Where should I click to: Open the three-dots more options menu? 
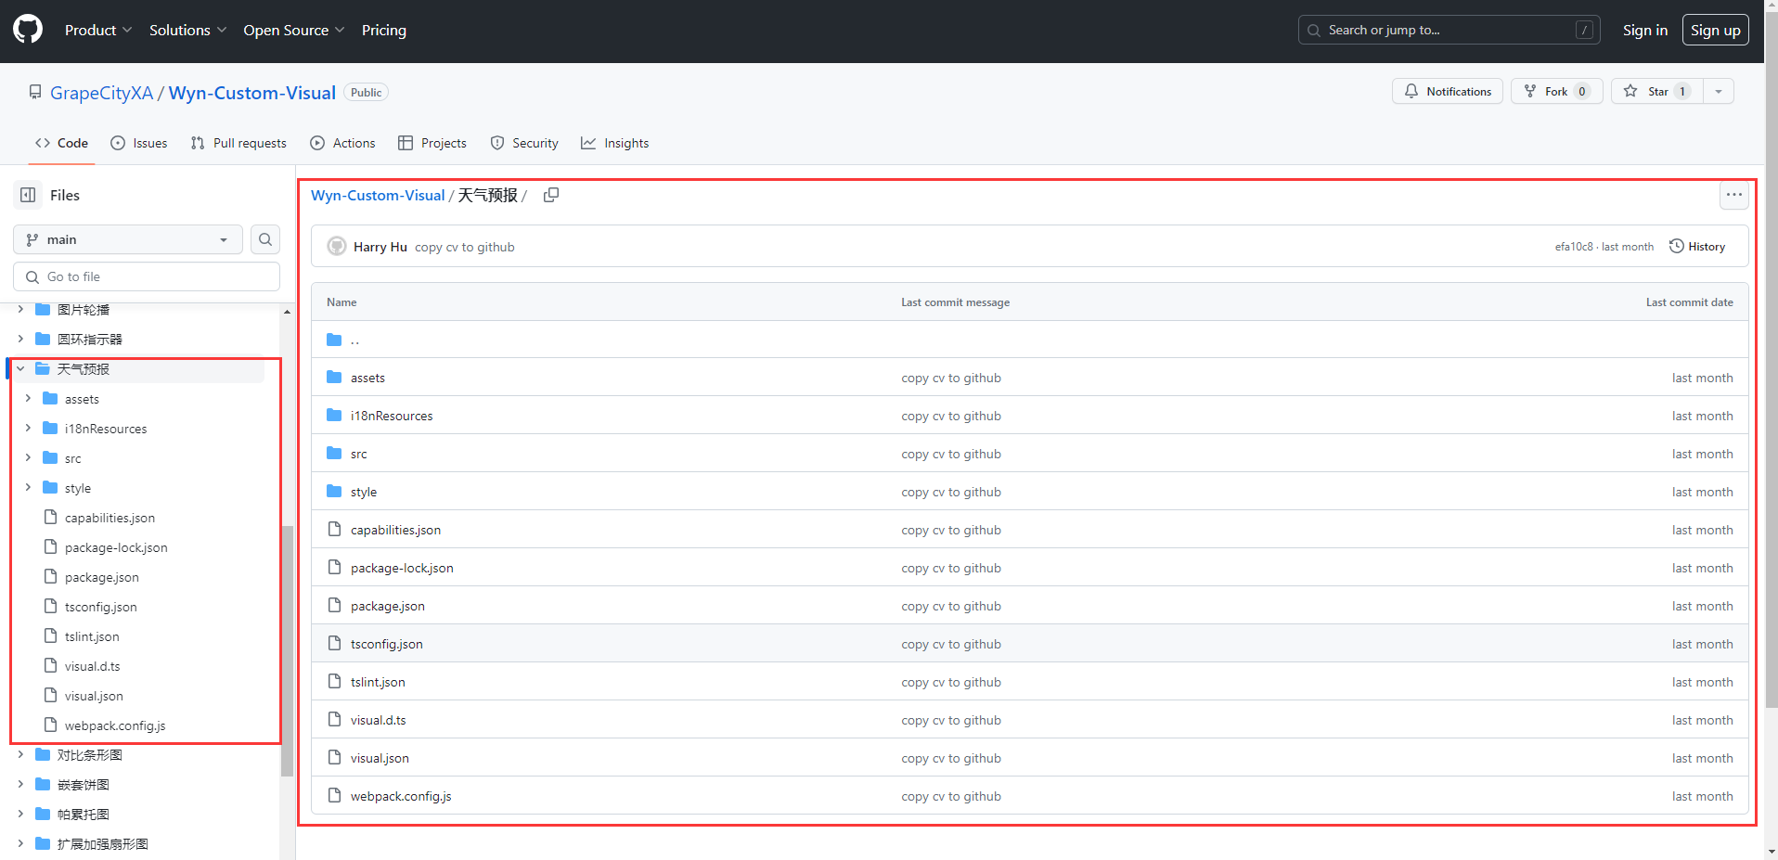(1733, 195)
